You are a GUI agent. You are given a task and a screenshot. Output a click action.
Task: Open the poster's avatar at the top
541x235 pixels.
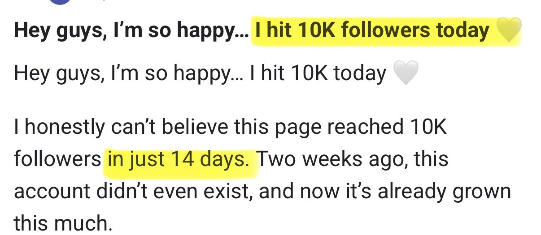(x=60, y=2)
